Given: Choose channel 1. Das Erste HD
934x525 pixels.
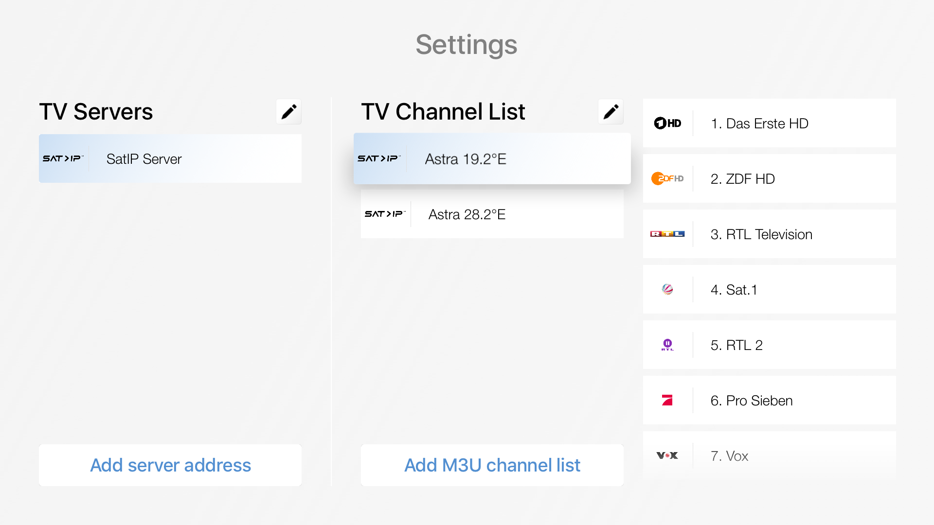Looking at the screenshot, I should [x=770, y=123].
